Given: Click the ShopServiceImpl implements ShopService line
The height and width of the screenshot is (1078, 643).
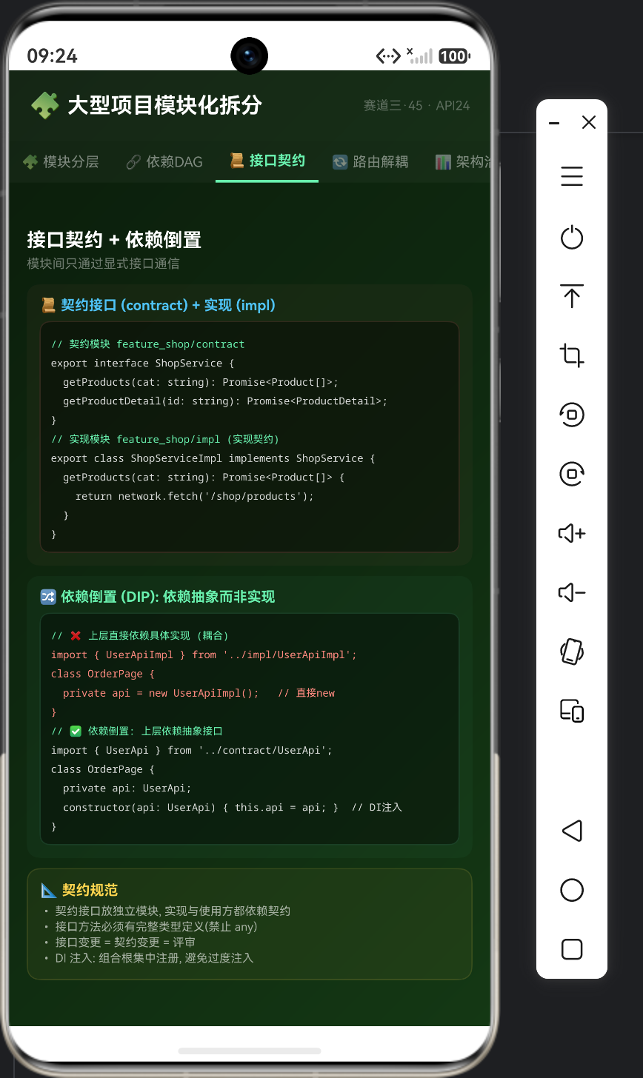Looking at the screenshot, I should (213, 458).
